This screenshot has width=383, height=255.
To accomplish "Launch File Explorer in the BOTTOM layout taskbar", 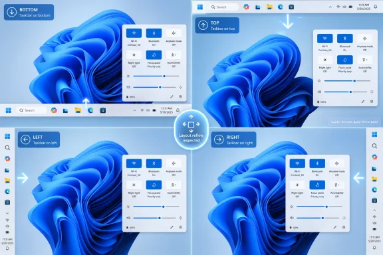I will tap(78, 110).
